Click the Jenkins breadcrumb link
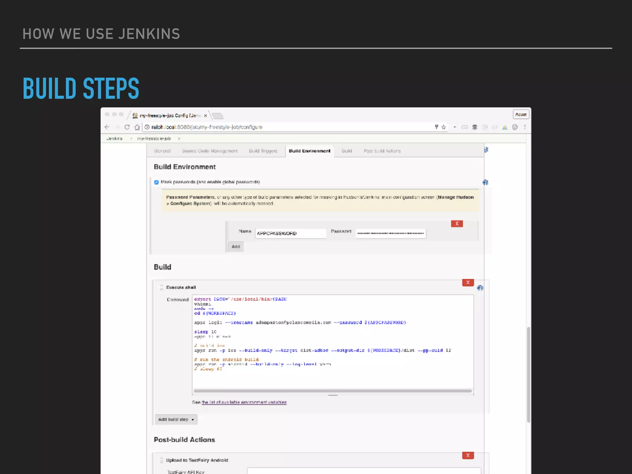The image size is (632, 474). pos(114,139)
